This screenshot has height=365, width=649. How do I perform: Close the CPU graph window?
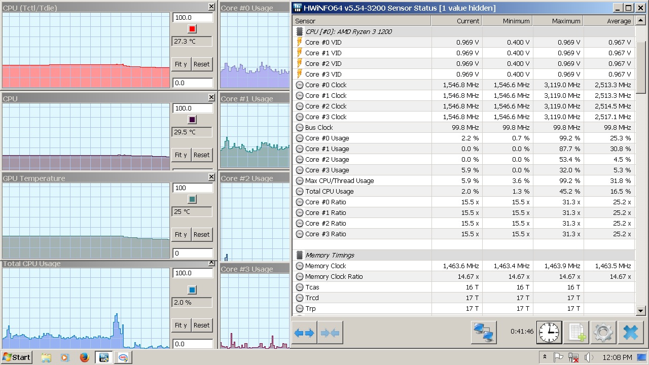click(211, 97)
